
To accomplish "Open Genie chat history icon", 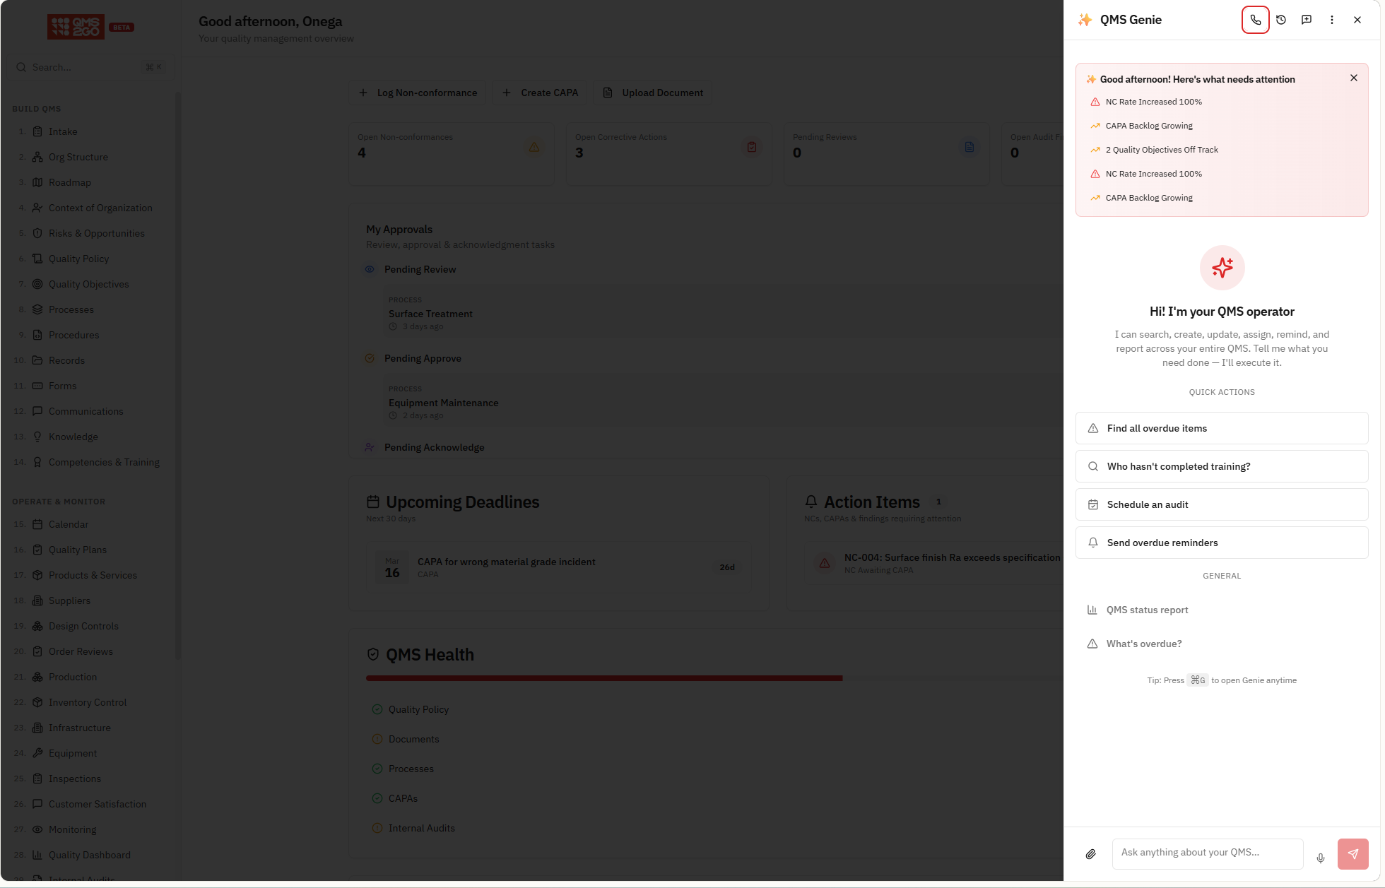I will click(1280, 20).
